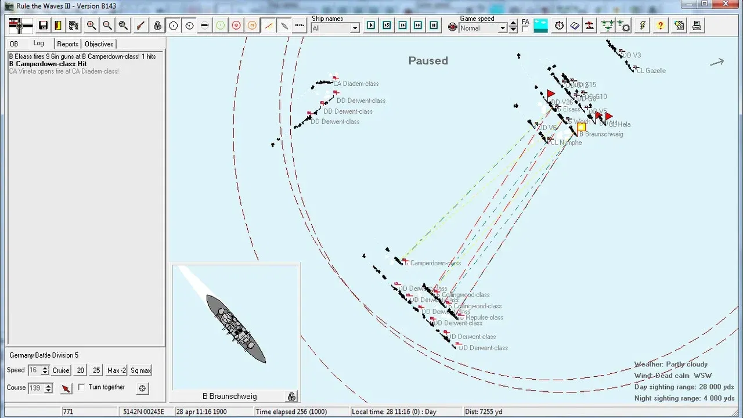Click the Sq max speed button
The image size is (743, 418).
(140, 370)
